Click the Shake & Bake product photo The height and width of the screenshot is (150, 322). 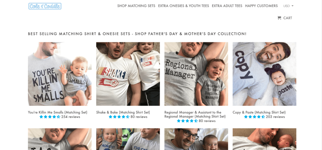128,74
